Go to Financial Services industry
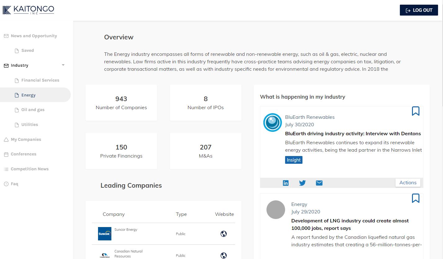Screen dimensions: 443x259 (40, 80)
